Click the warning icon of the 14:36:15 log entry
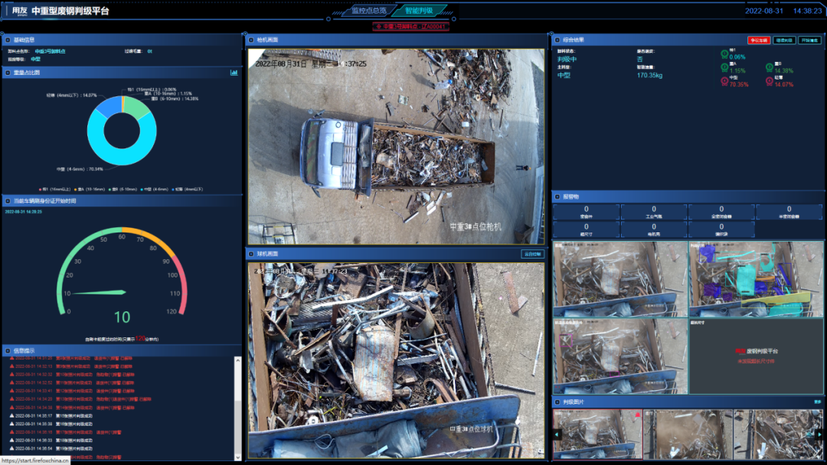 (x=12, y=432)
